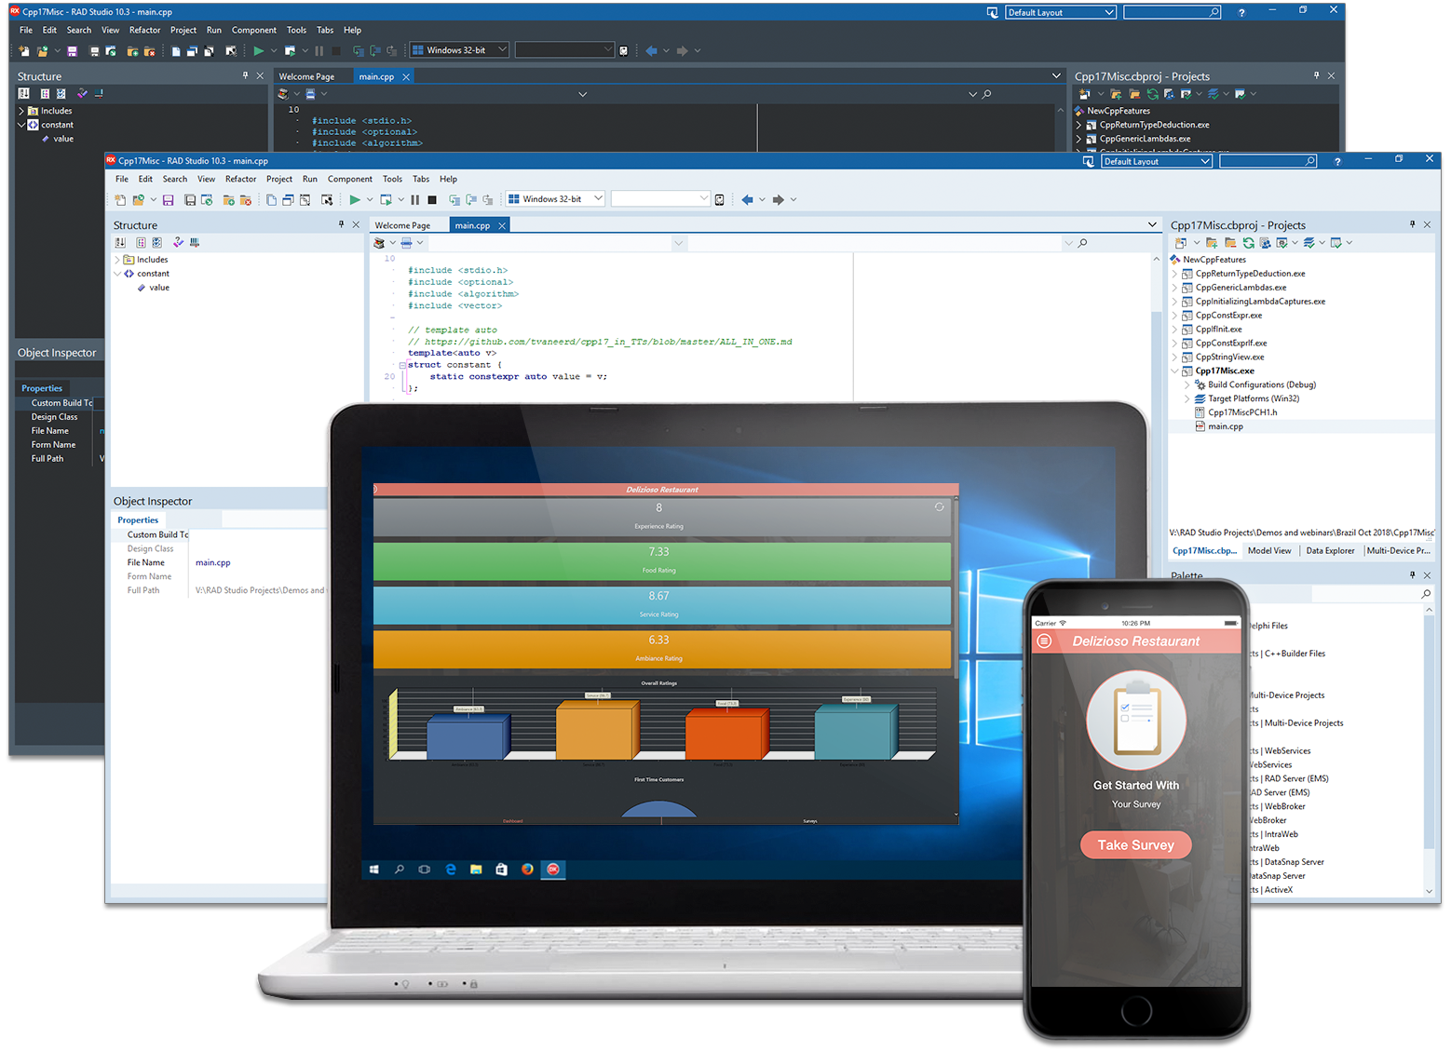Toggle the pin on the Palette panel
Viewport: 1451px width, 1052px height.
point(1412,575)
